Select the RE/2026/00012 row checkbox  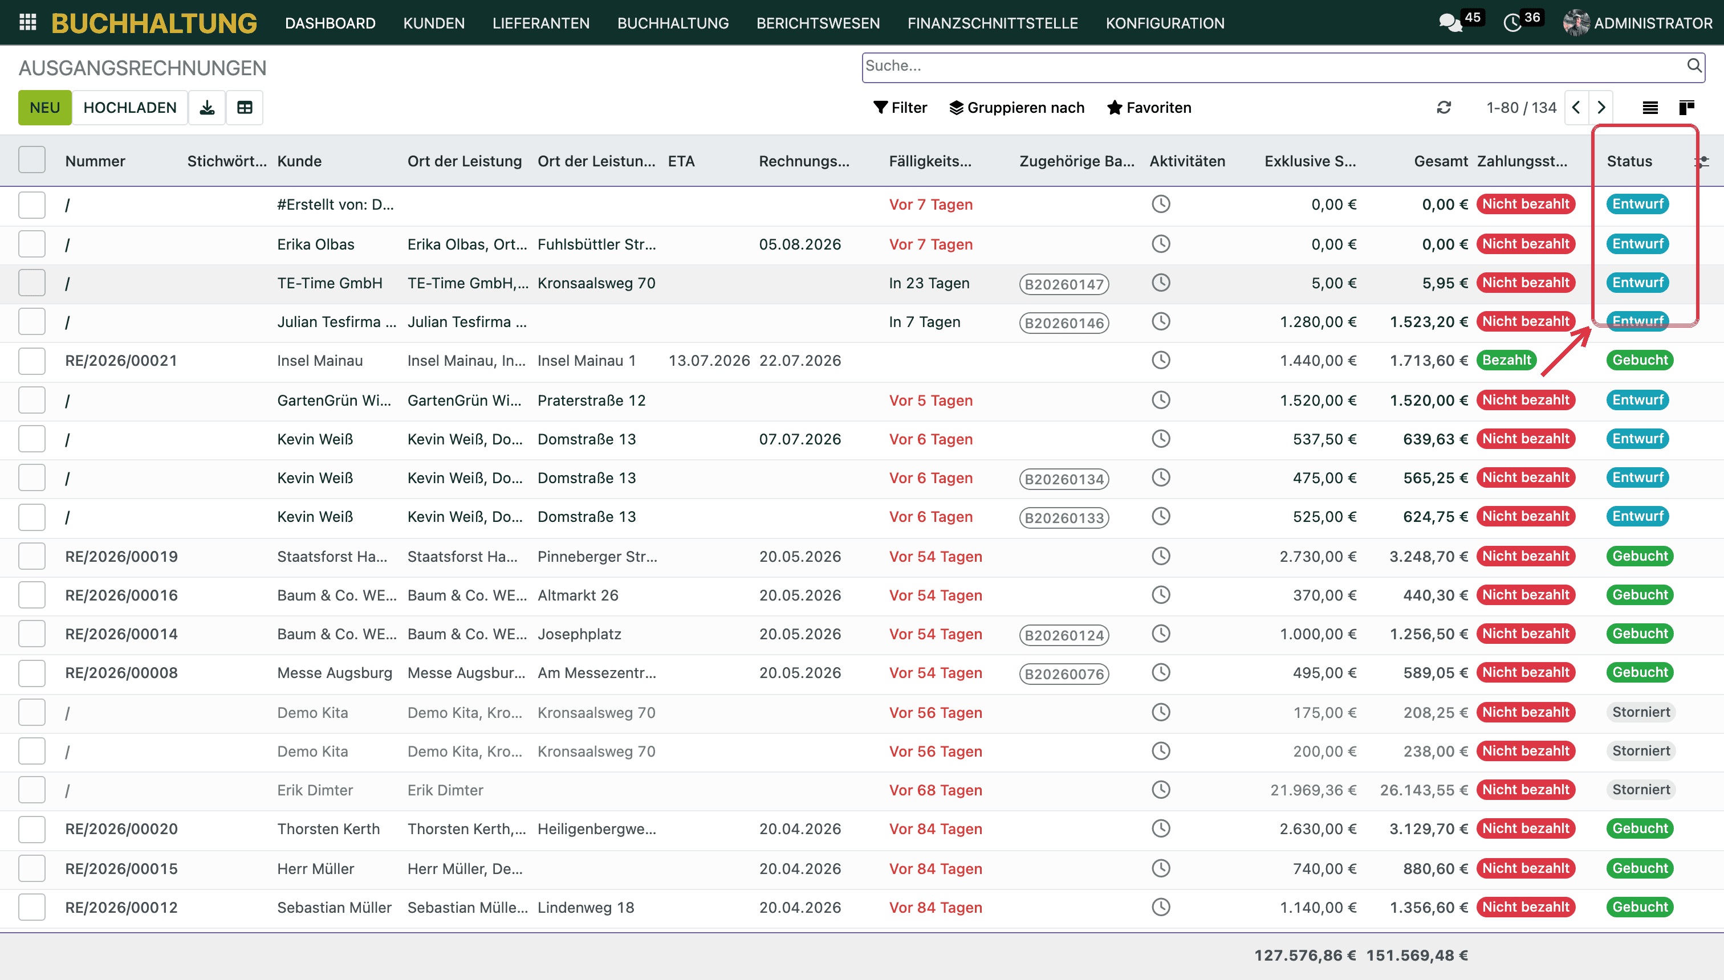(32, 907)
